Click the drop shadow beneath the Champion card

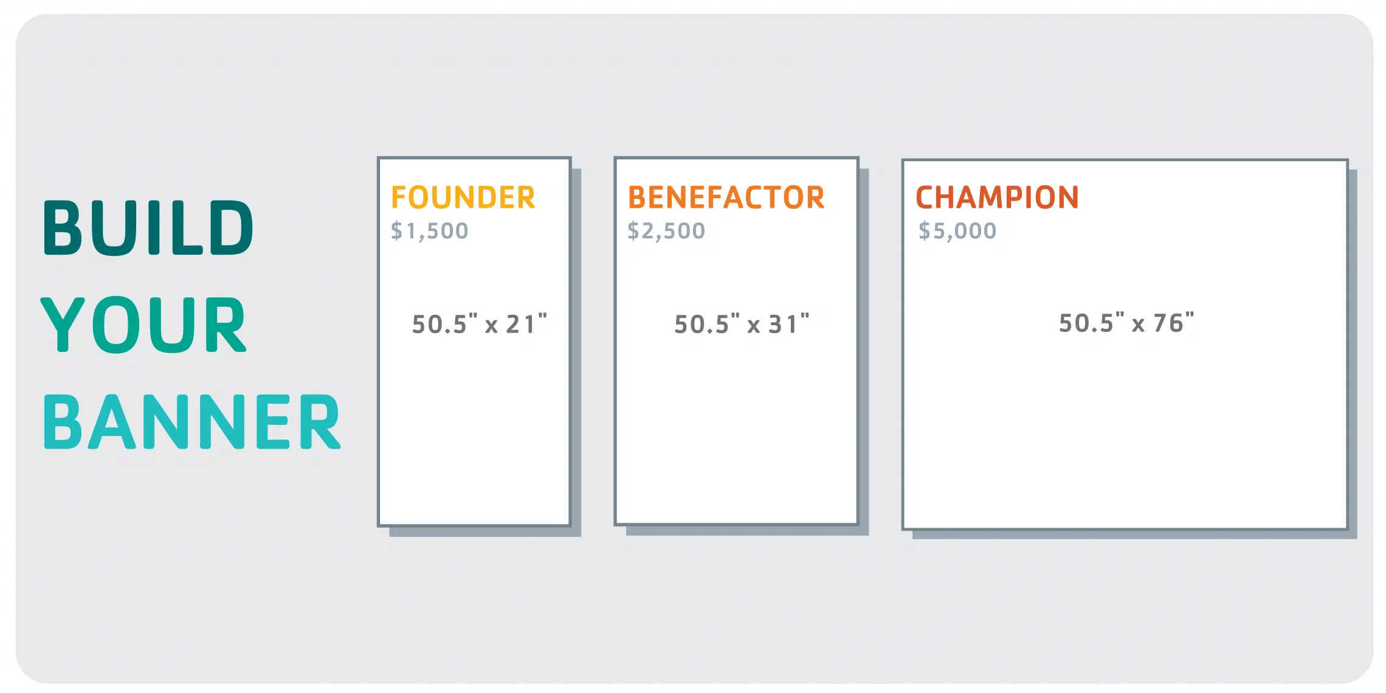pyautogui.click(x=1134, y=534)
